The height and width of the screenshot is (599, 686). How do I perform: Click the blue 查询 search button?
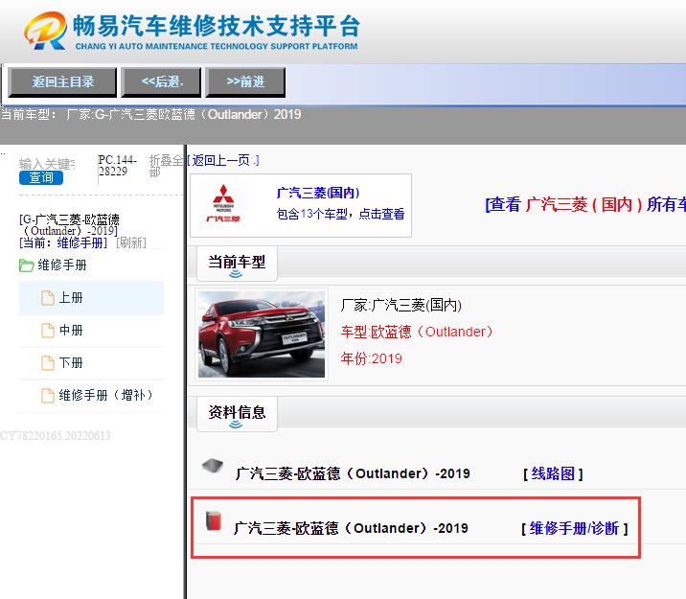pyautogui.click(x=41, y=177)
